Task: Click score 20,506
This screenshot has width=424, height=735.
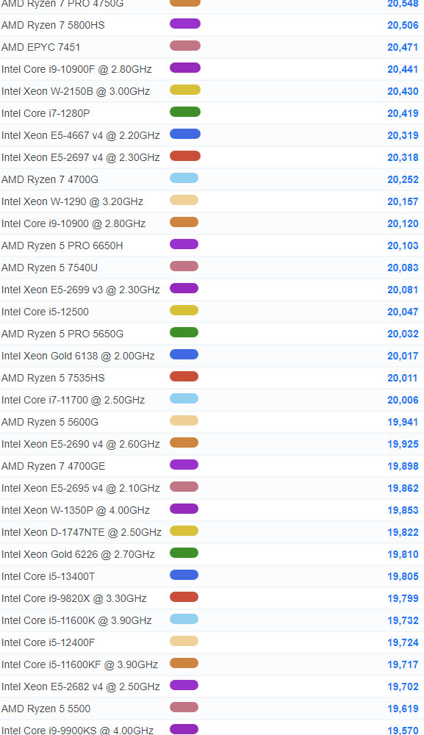Action: [x=403, y=25]
